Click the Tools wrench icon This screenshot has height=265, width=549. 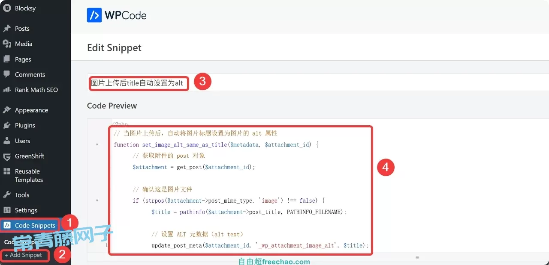click(6, 195)
